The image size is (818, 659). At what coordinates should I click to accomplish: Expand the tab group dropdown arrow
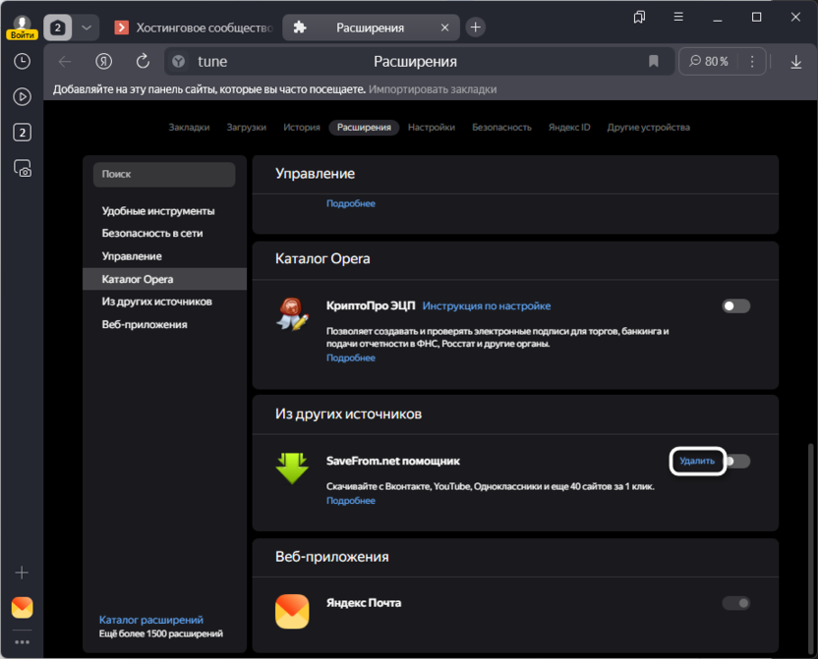pos(87,27)
